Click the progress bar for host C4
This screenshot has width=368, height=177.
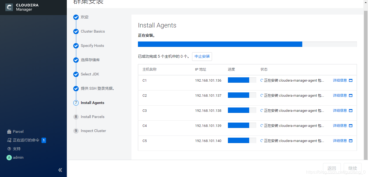click(242, 125)
